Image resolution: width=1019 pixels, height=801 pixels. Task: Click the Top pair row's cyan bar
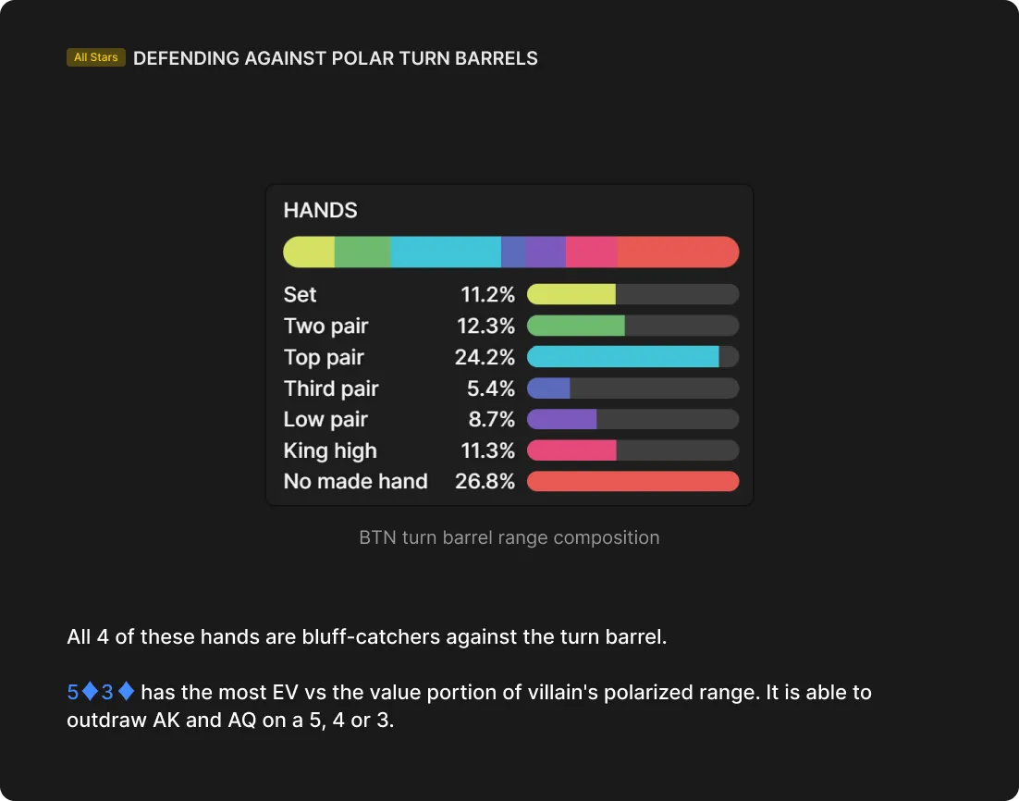click(x=622, y=357)
